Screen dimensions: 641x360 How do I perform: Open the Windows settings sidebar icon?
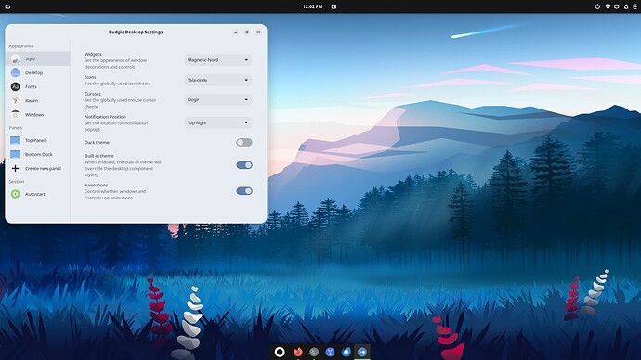click(15, 115)
